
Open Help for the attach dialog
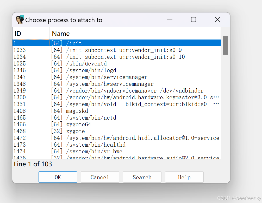pyautogui.click(x=184, y=177)
